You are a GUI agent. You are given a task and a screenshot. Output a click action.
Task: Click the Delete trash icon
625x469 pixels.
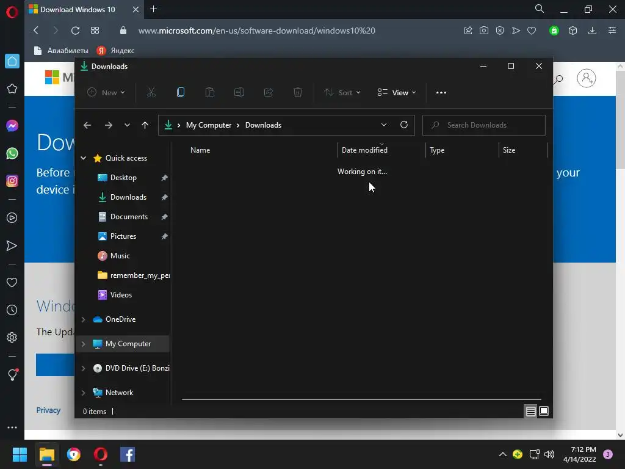(x=298, y=93)
